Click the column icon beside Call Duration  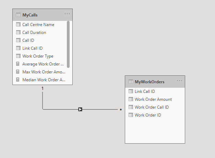coord(18,33)
